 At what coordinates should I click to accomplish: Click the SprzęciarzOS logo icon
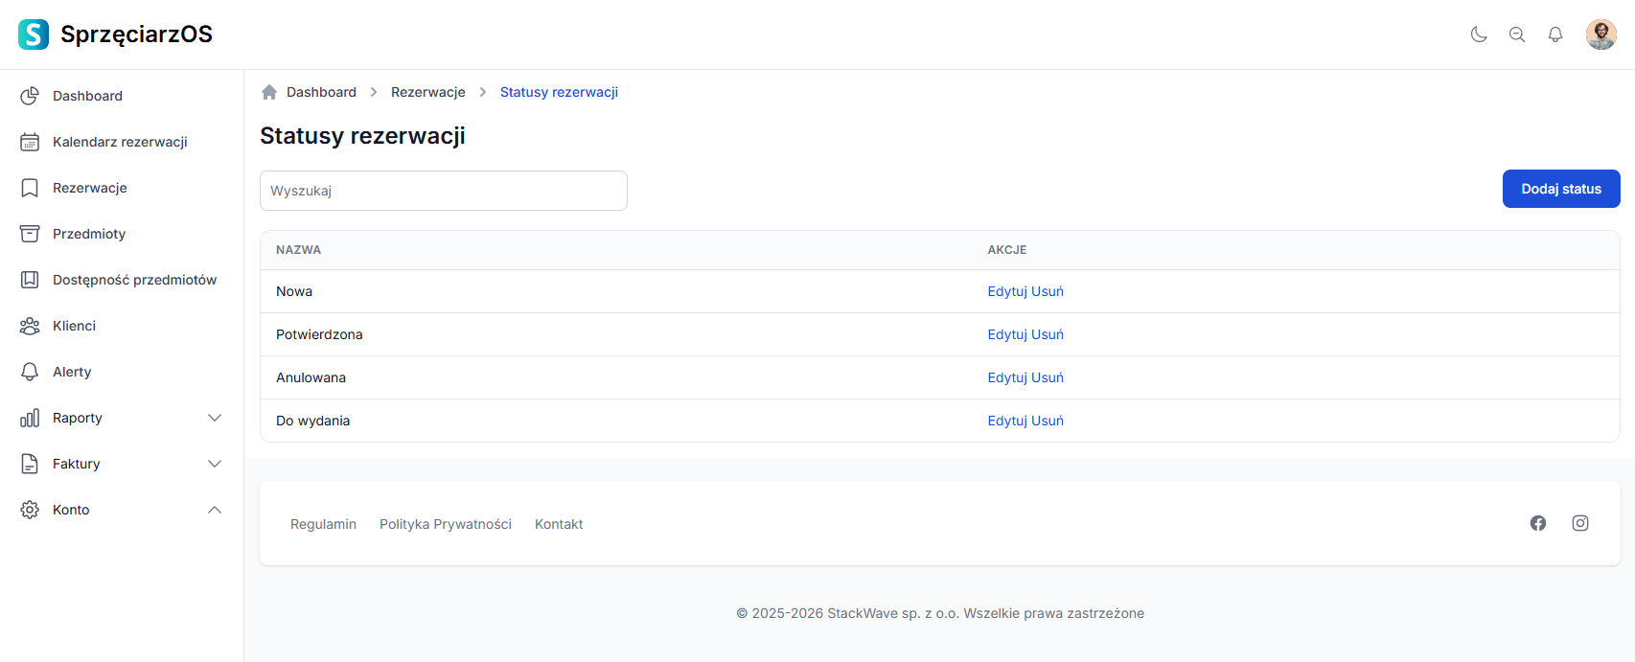click(34, 34)
